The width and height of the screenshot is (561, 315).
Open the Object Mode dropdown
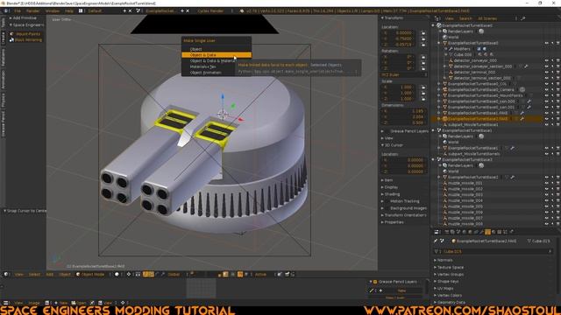[x=92, y=274]
